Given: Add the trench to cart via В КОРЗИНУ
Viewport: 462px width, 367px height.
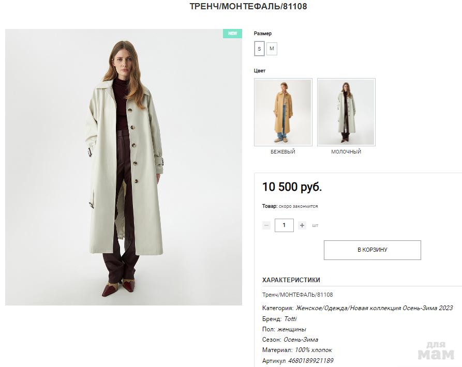Looking at the screenshot, I should 372,250.
